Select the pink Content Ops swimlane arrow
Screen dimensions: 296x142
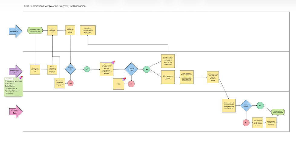point(16,112)
